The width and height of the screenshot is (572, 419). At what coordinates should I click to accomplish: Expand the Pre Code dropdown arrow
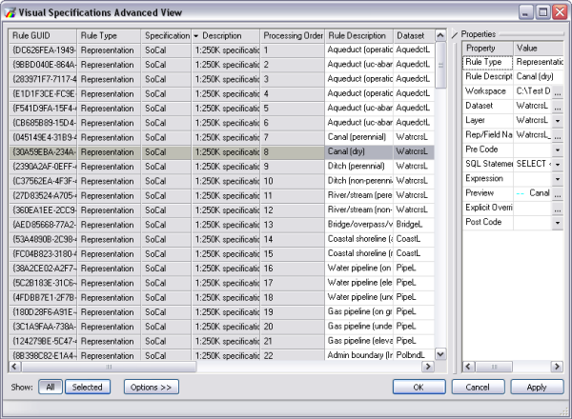pos(558,150)
